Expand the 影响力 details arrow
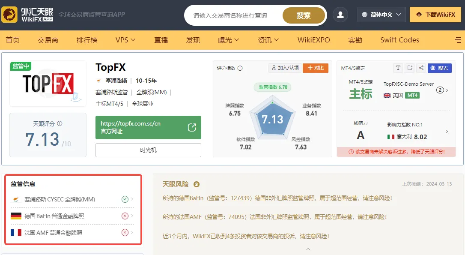Image resolution: width=465 pixels, height=255 pixels. (x=447, y=131)
